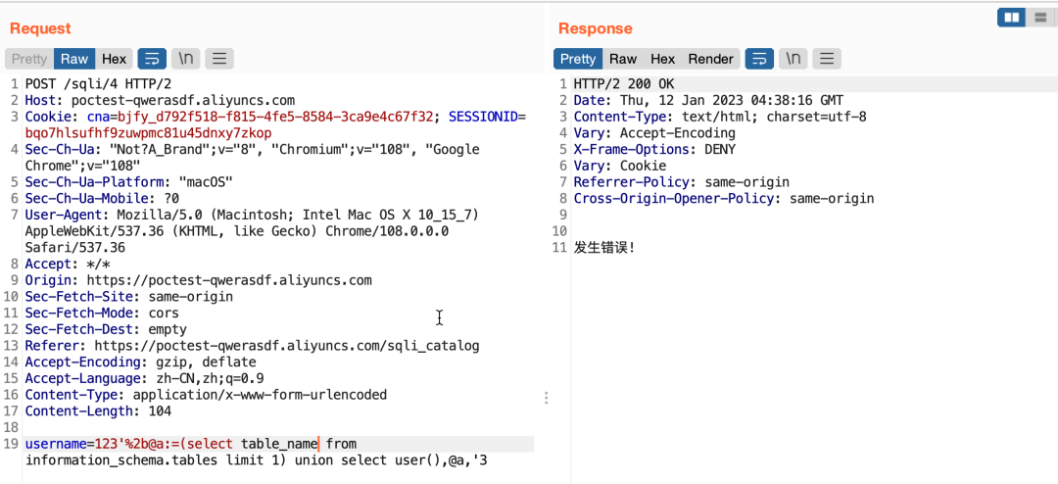Show non-printable \n characters in Response panel
The height and width of the screenshot is (484, 1058).
click(x=793, y=59)
